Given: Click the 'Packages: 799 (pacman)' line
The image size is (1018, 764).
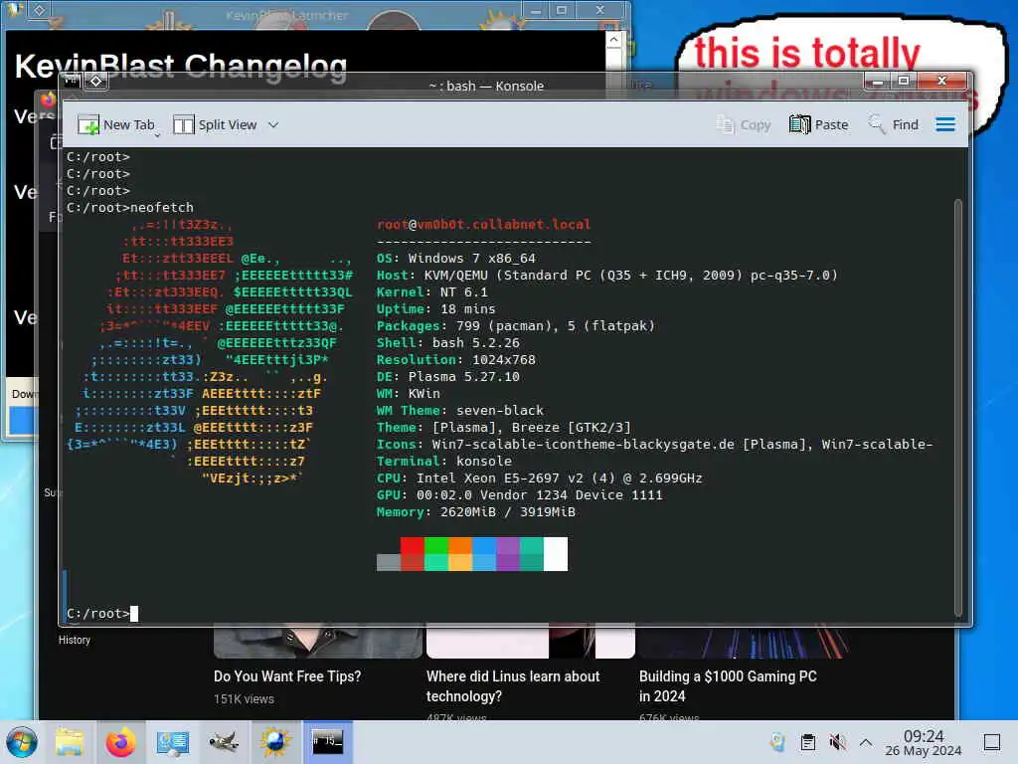Looking at the screenshot, I should tap(516, 325).
